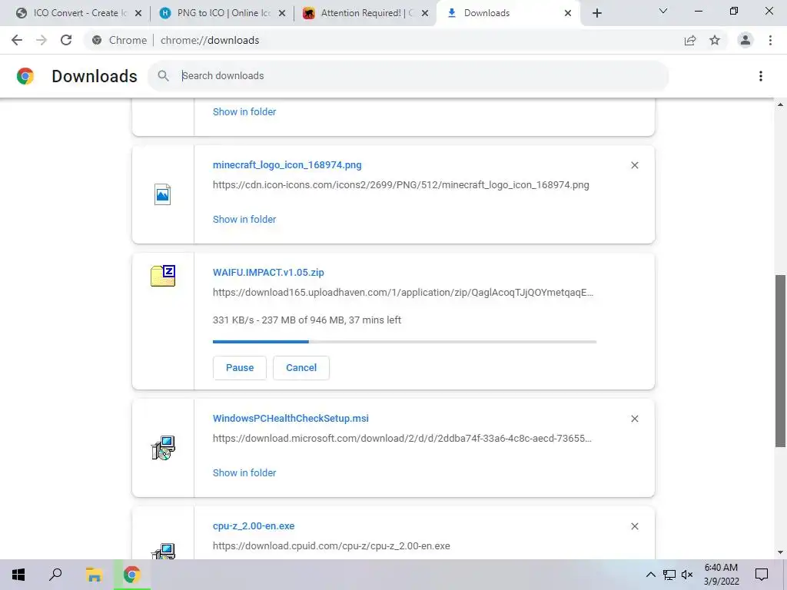The image size is (787, 590).
Task: Reload the Downloads page
Action: pos(66,40)
